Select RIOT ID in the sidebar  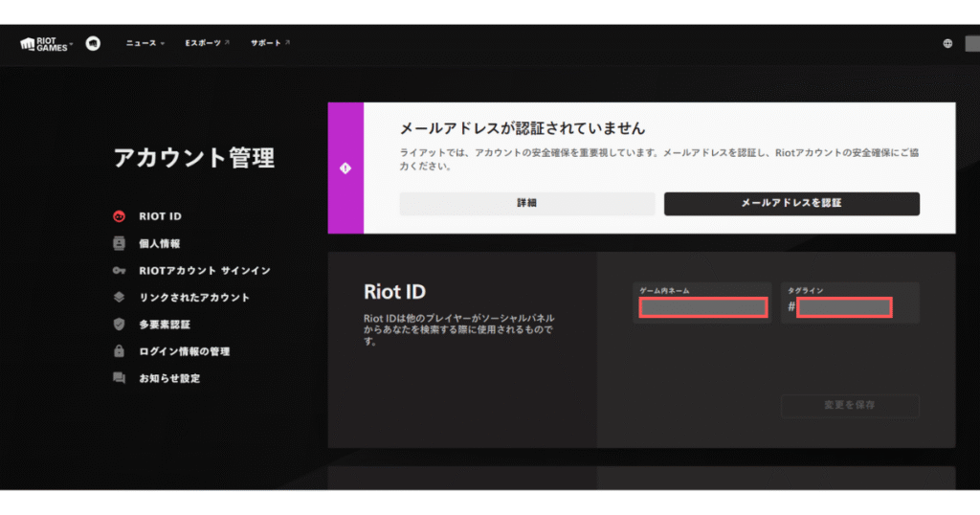160,216
